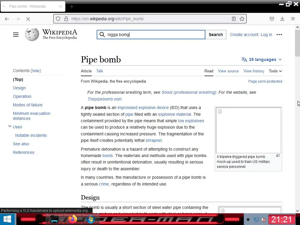Jump to Notable incidents subsection

(31, 135)
